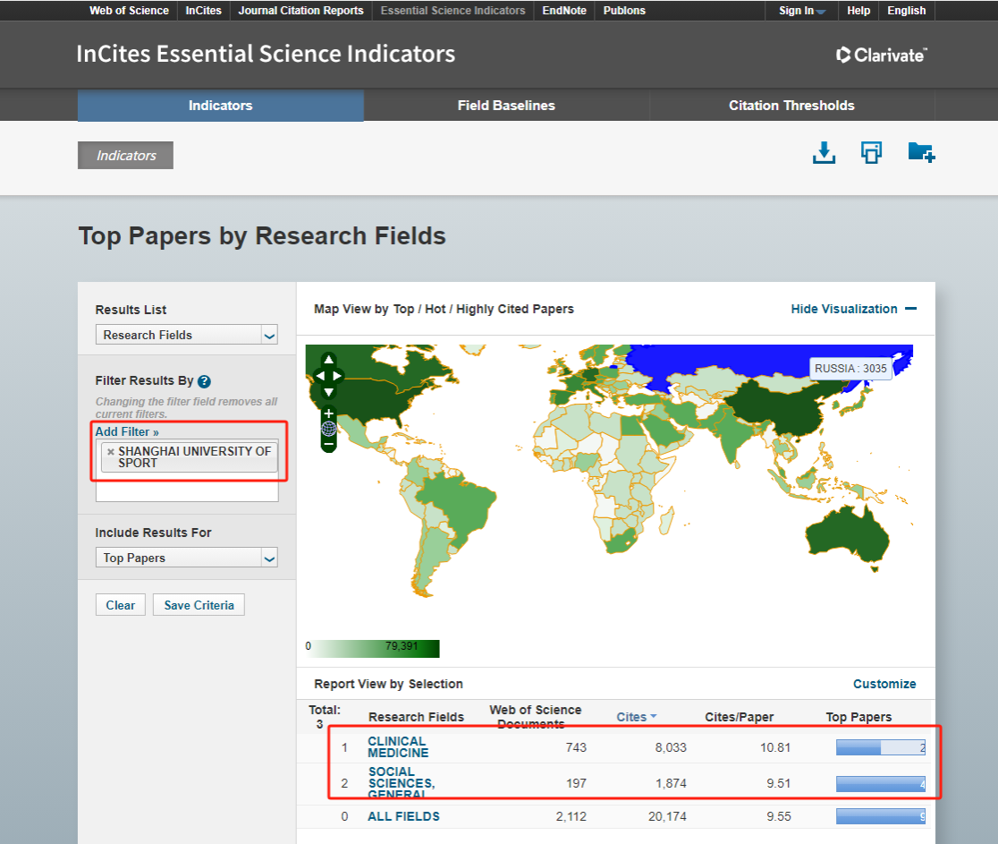Open the Filter Results By help icon

[204, 381]
